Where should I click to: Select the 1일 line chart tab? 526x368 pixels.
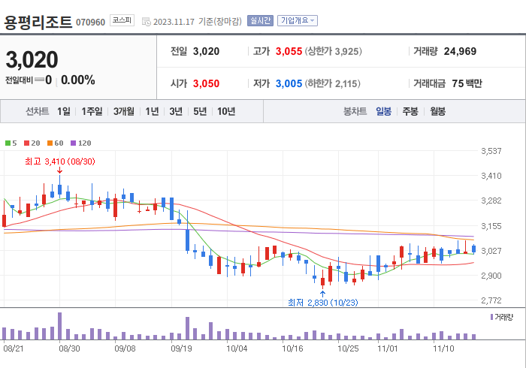pos(63,111)
